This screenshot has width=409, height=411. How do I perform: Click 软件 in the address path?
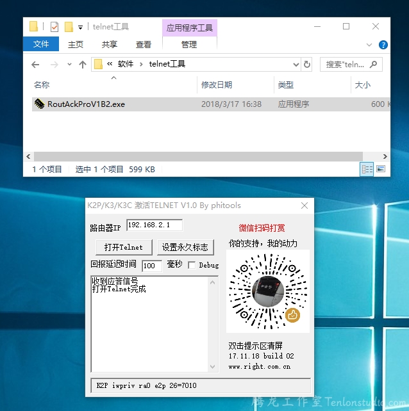[x=126, y=64]
